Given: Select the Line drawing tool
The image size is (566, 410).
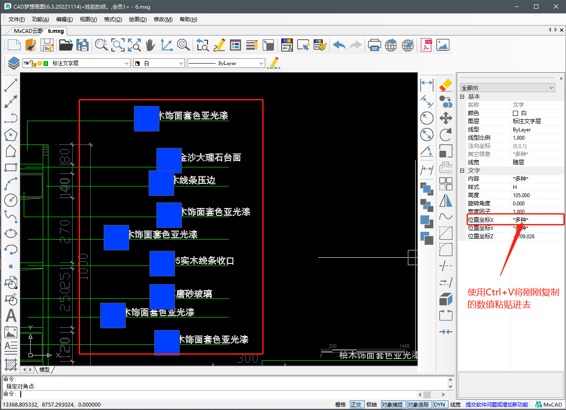Looking at the screenshot, I should pyautogui.click(x=11, y=85).
